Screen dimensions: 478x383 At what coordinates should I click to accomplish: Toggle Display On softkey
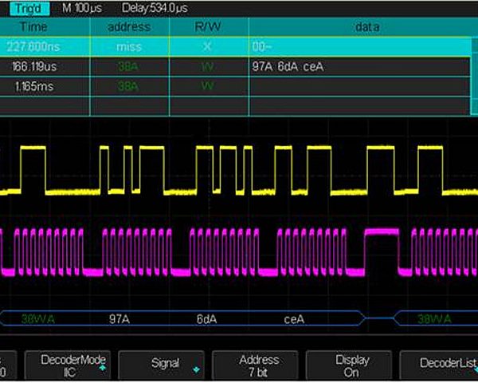coord(352,365)
